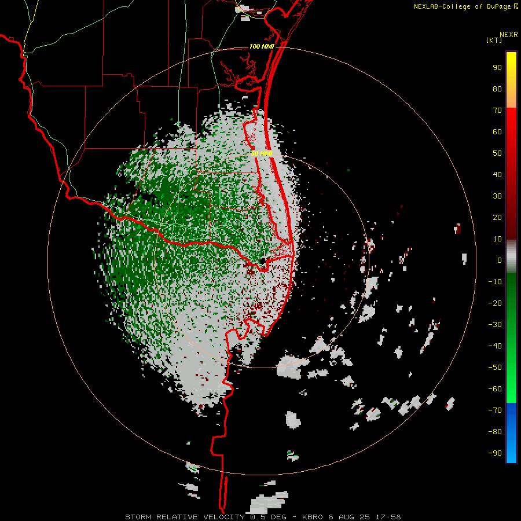Click the 70 value on the velocity scale

coord(497,111)
